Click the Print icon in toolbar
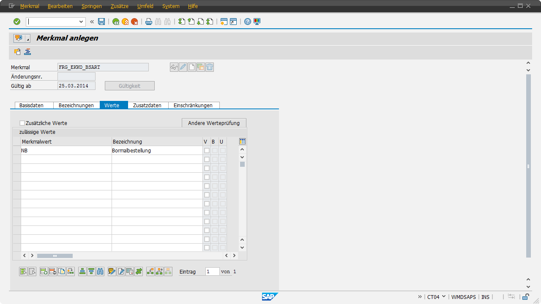This screenshot has height=304, width=541. click(x=148, y=22)
